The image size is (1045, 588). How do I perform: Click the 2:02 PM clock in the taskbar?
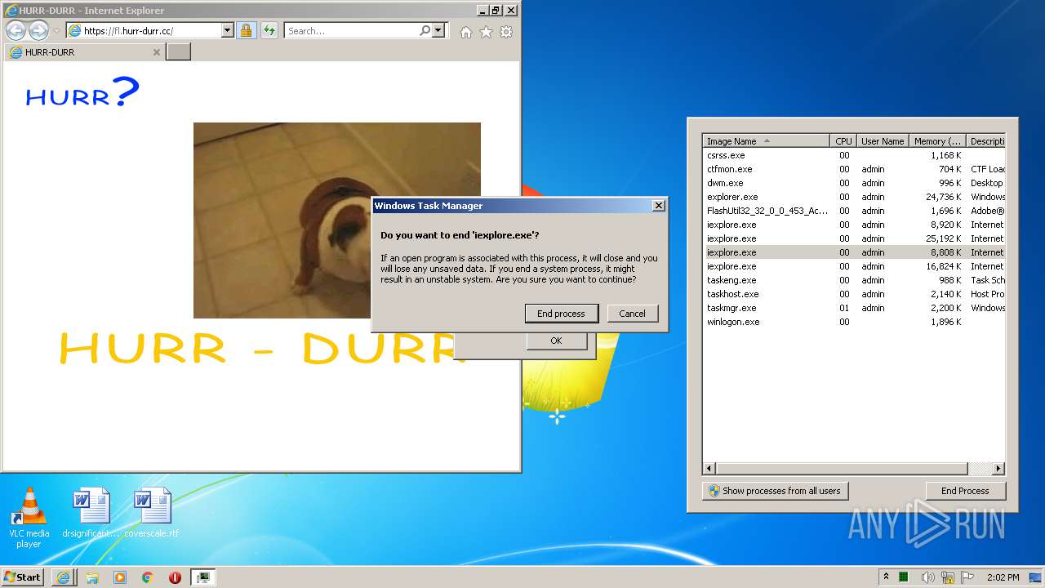[1003, 577]
